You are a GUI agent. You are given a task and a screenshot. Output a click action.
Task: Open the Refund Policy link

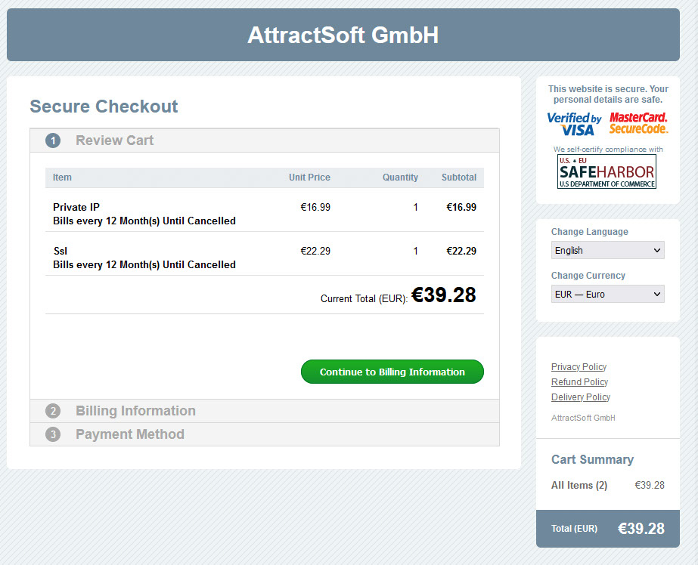(x=579, y=381)
